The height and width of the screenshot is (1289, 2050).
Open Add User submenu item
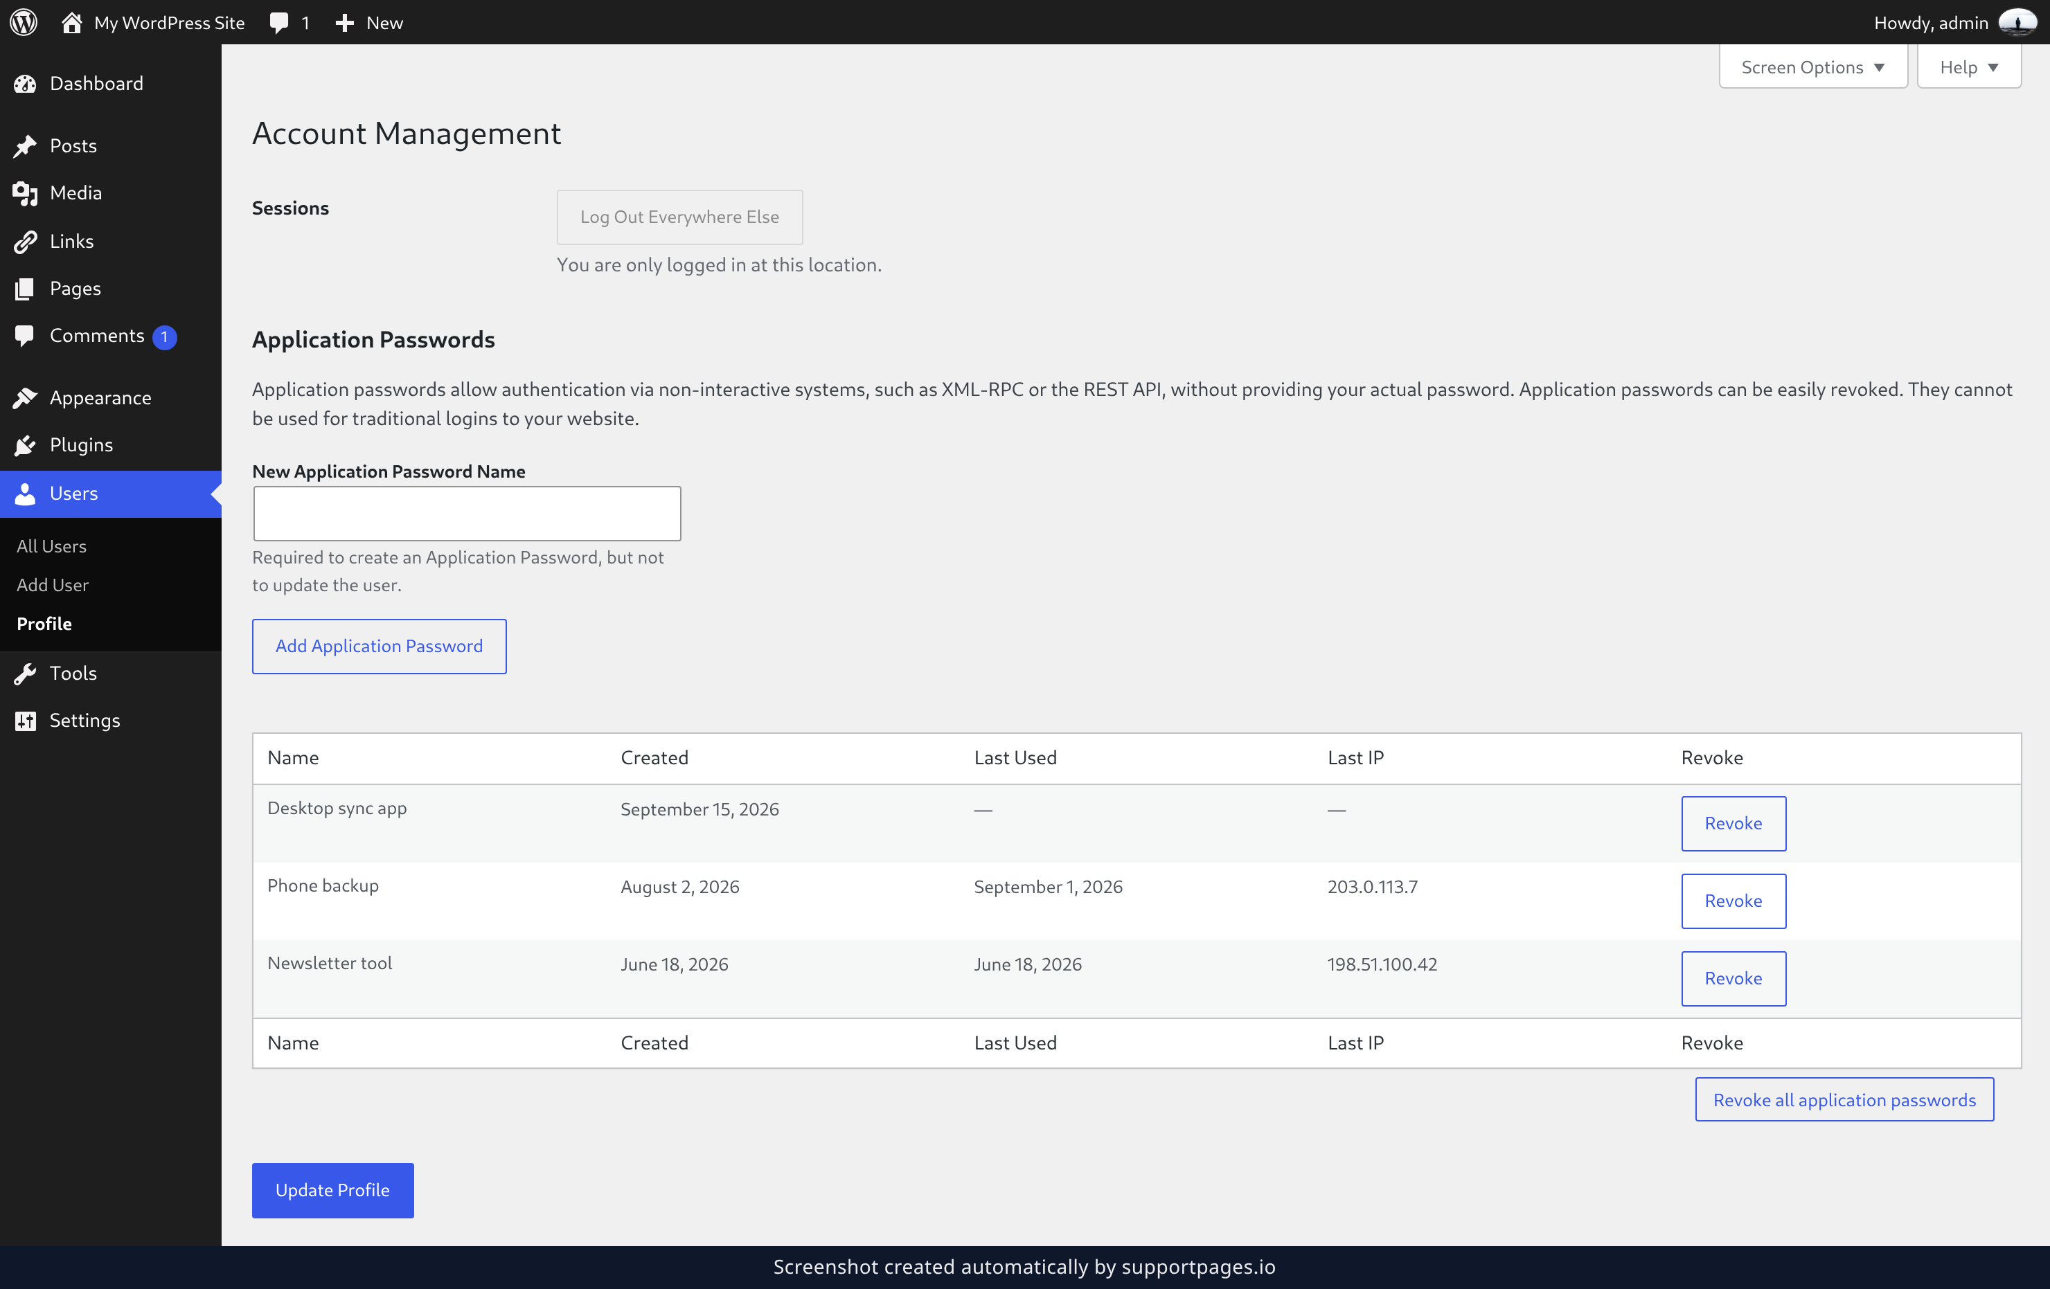(52, 584)
